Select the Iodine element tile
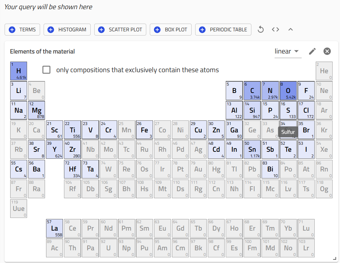Screen dimensions: 340x263 (x=306, y=149)
